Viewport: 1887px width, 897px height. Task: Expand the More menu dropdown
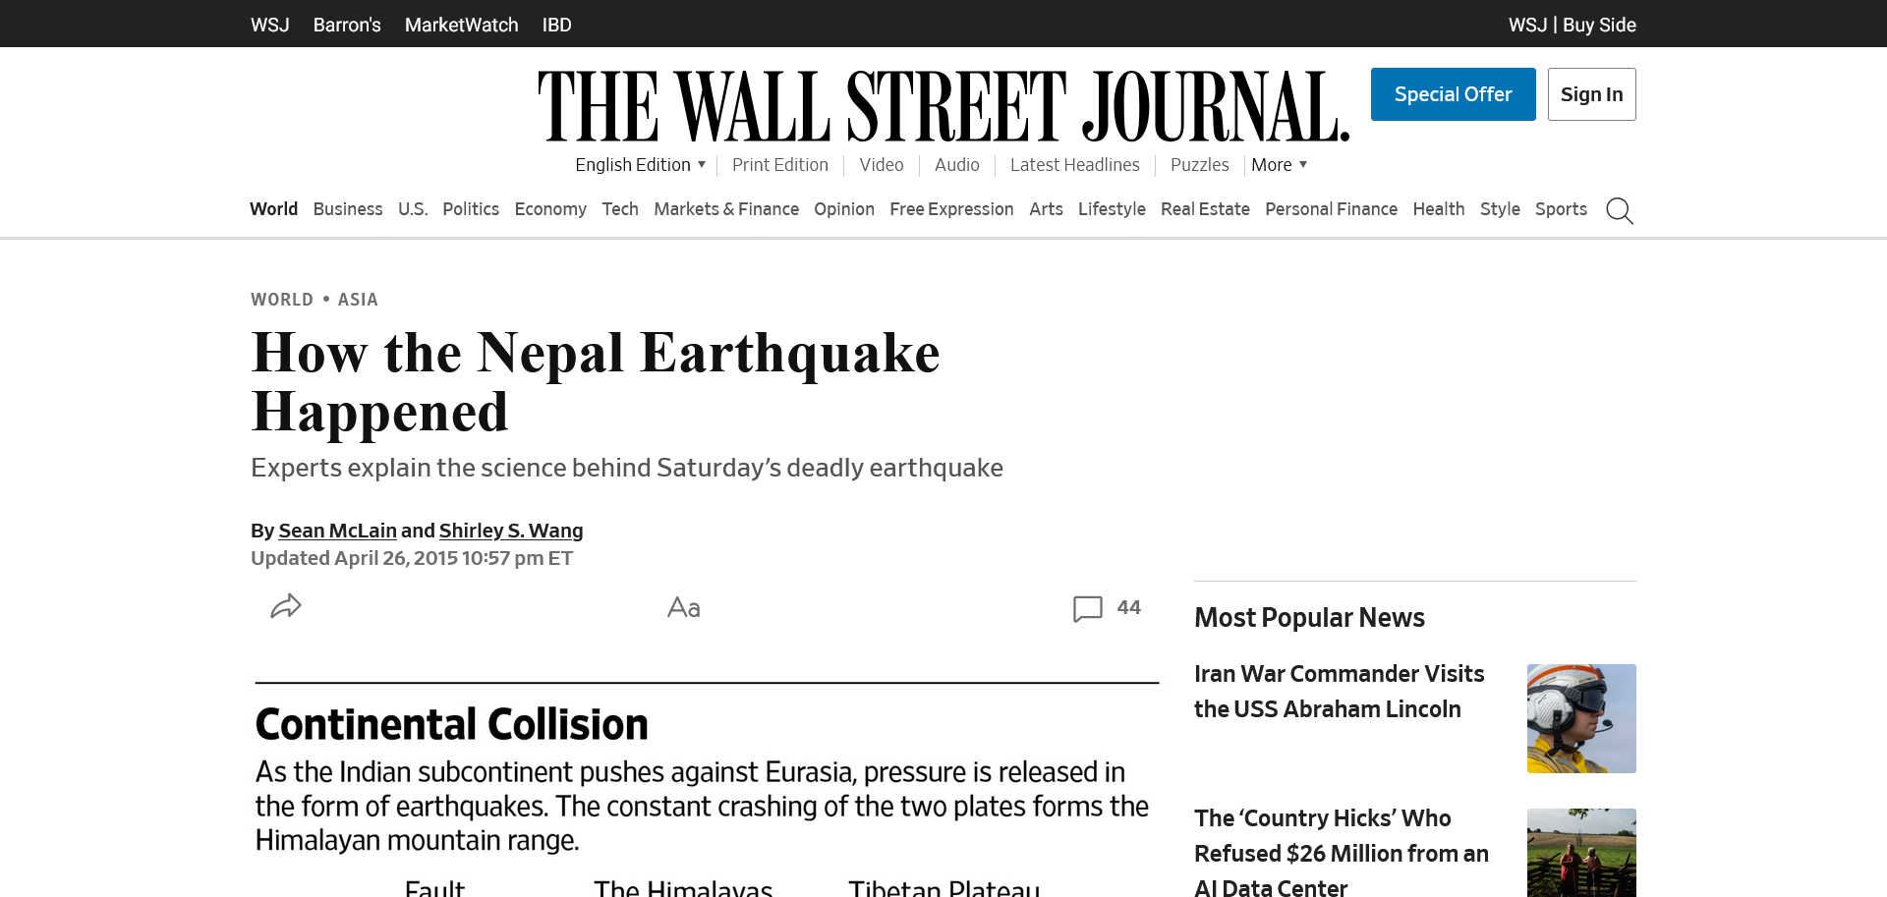1280,165
